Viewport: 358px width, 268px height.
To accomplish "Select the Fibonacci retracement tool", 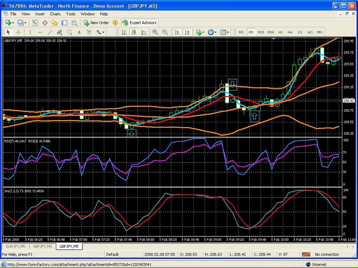I will [x=70, y=32].
